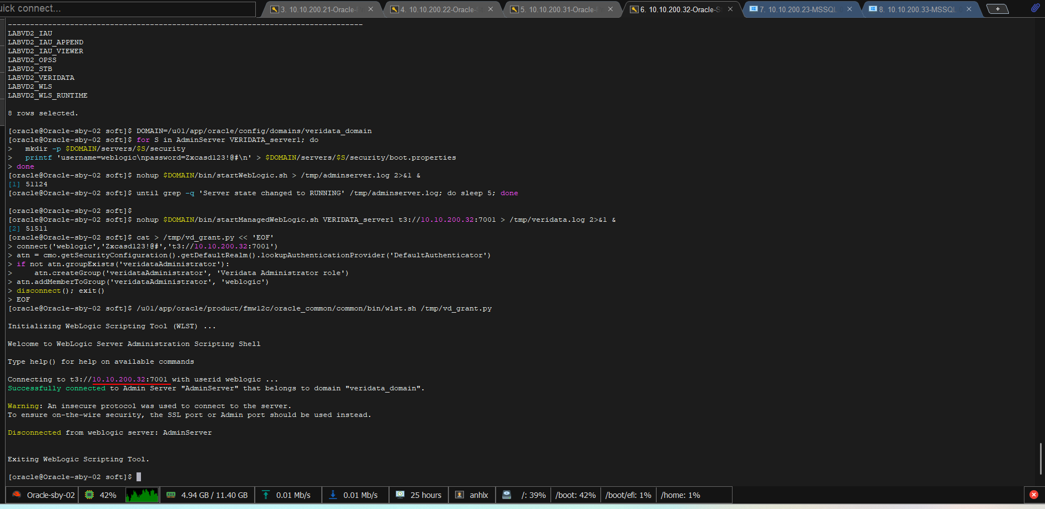1045x509 pixels.
Task: Close the 10.10.200.31-Oracle tab
Action: click(610, 9)
